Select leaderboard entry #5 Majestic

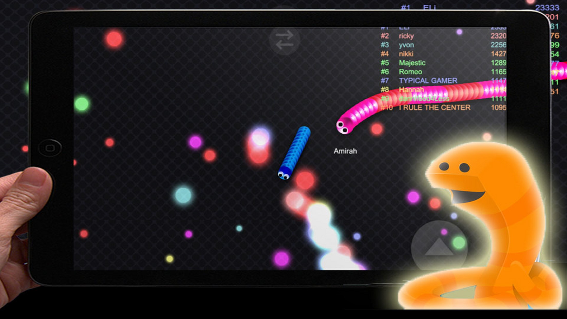pos(443,63)
